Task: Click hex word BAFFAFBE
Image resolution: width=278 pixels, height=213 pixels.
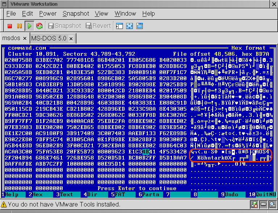Action: pyautogui.click(x=18, y=164)
